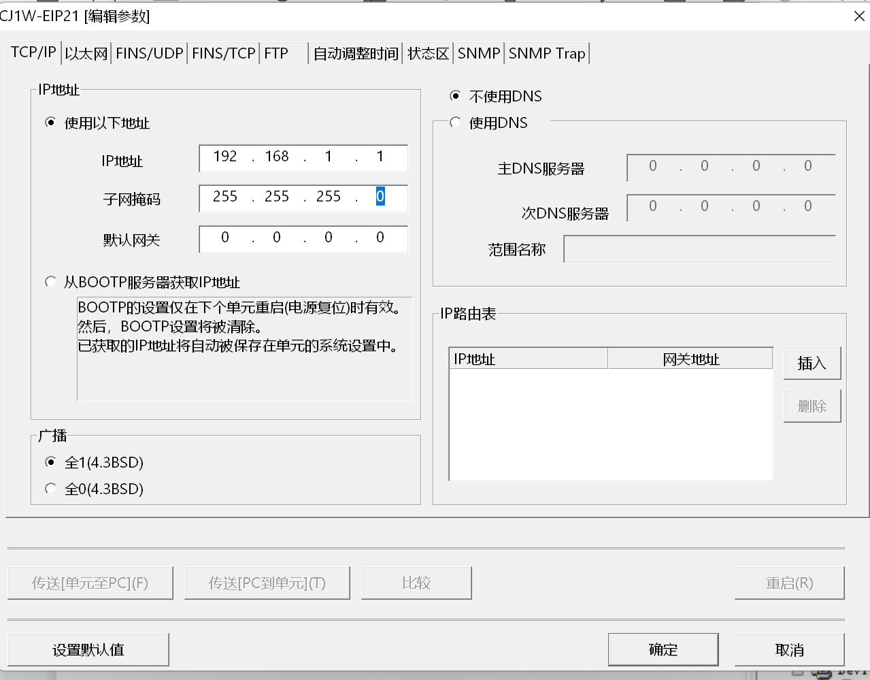This screenshot has width=870, height=680.
Task: Click the last octet of IP地址 field
Action: tap(380, 157)
